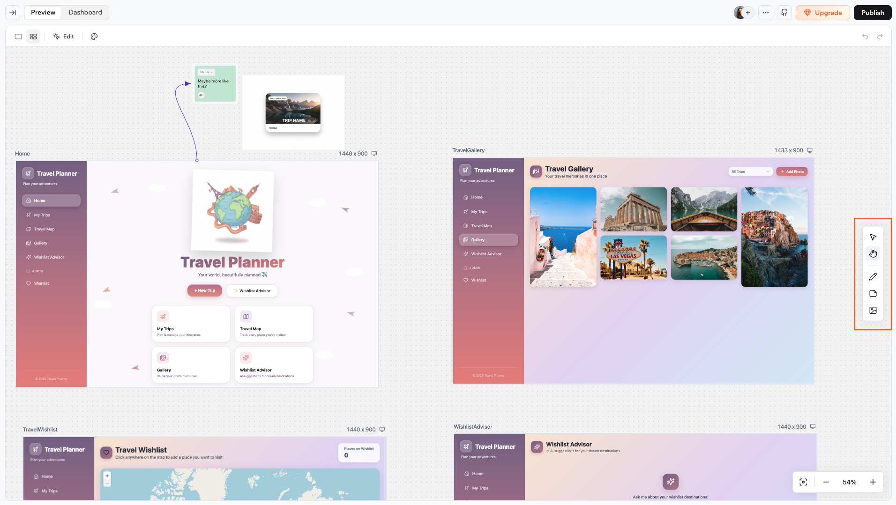Click the device icon of TravelWishlist frame
Image resolution: width=896 pixels, height=505 pixels.
(x=382, y=430)
